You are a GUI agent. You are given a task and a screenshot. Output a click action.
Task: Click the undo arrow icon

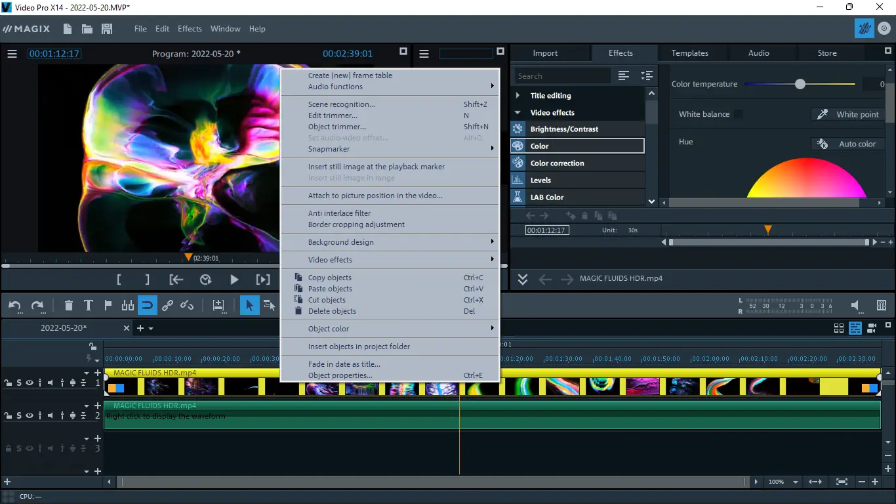tap(14, 305)
